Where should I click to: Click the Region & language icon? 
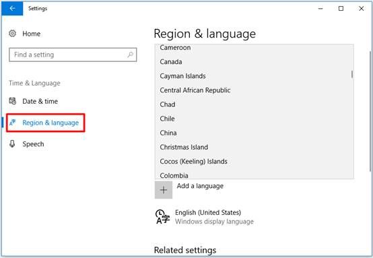click(12, 123)
